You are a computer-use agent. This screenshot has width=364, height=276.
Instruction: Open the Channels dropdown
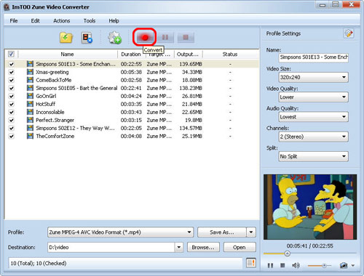click(314, 137)
